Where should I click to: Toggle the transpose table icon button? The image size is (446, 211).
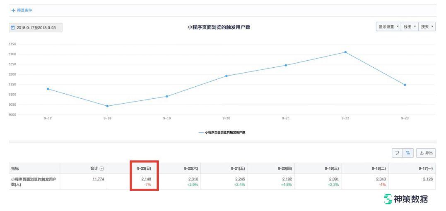coord(397,153)
